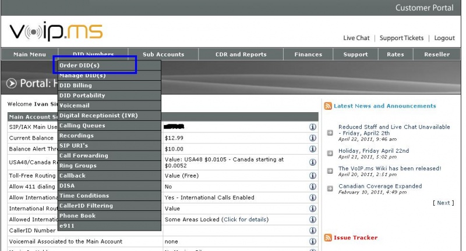Open Support Tickets link

(401, 38)
